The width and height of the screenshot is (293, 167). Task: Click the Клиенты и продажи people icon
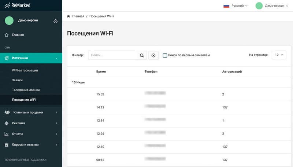click(x=7, y=112)
